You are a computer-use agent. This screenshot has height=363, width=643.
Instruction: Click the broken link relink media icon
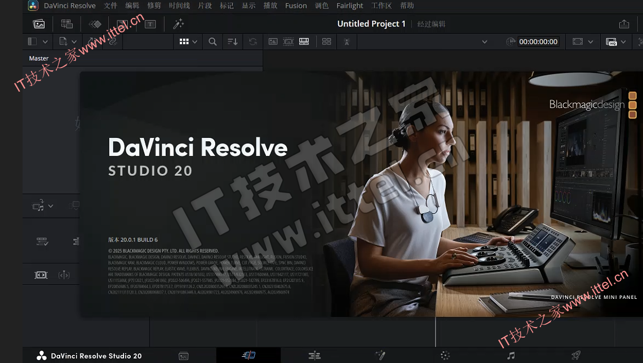pos(112,42)
